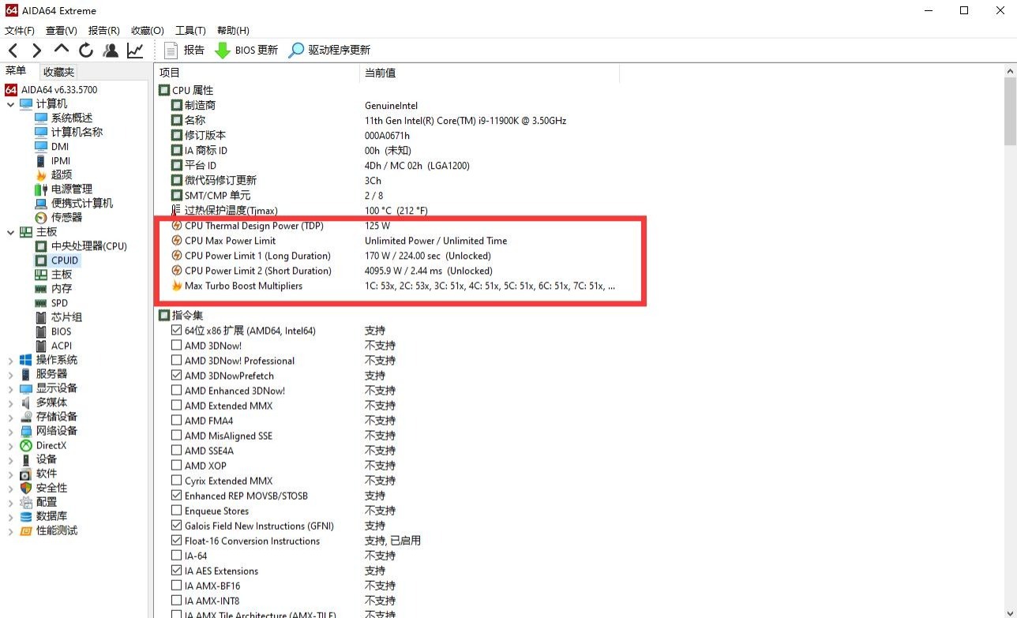Click the back navigation arrow

(13, 51)
